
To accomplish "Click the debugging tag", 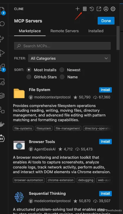I will pyautogui.click(x=86, y=180).
